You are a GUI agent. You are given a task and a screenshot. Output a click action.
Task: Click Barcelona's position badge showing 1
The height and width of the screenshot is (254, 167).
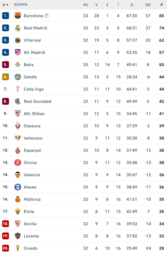(x=5, y=16)
